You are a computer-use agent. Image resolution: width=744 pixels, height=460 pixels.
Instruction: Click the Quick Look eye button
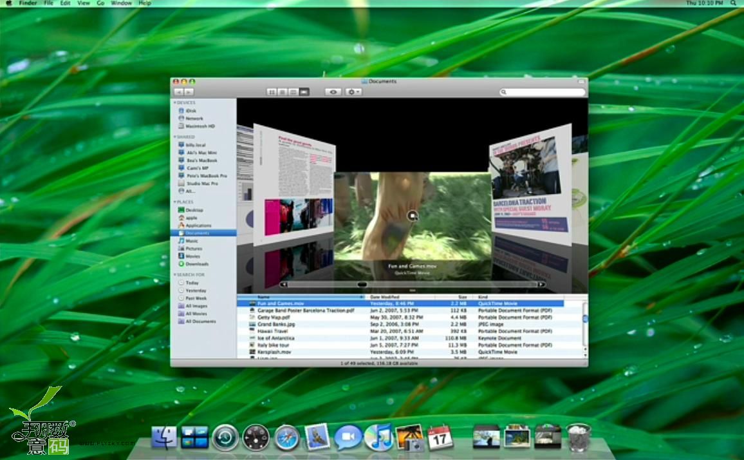pos(333,92)
